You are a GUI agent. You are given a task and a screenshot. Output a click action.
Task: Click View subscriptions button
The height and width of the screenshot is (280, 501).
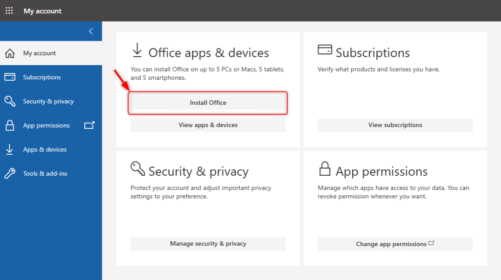pyautogui.click(x=395, y=125)
